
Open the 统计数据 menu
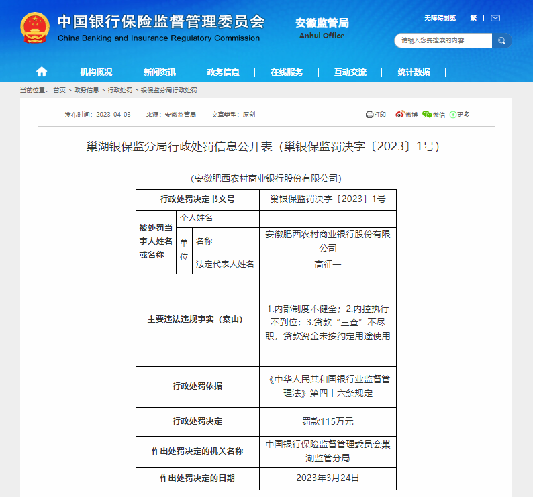point(414,72)
